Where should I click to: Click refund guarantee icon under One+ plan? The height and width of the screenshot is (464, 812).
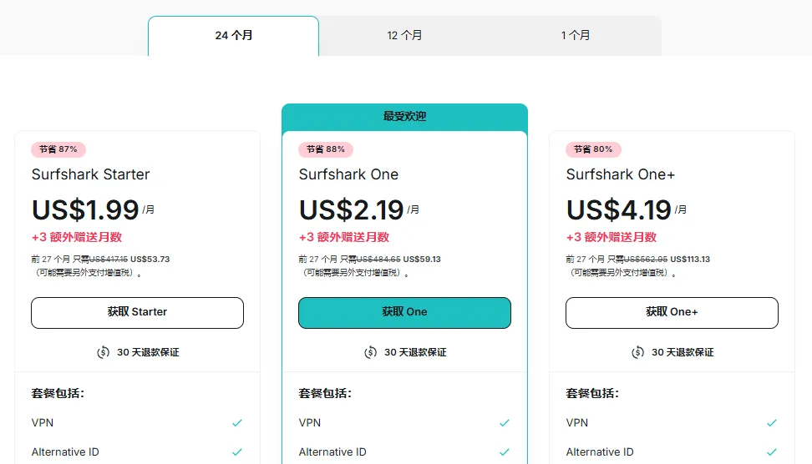pos(637,352)
